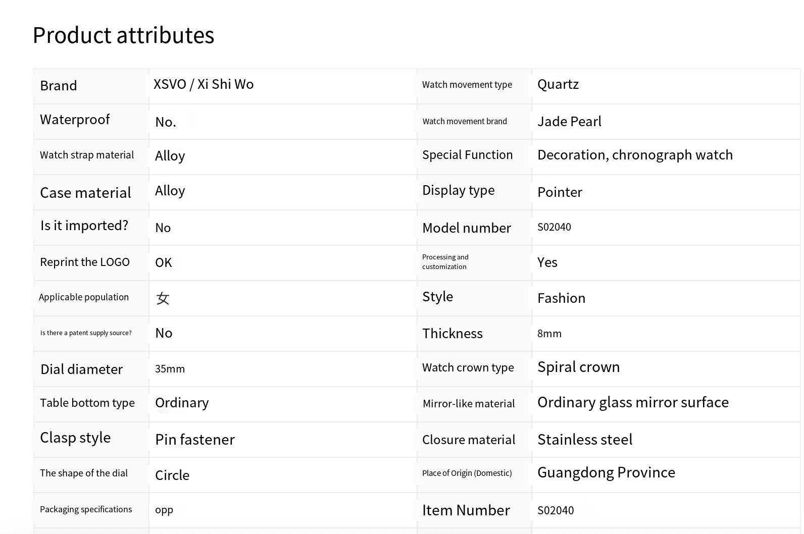The width and height of the screenshot is (804, 534).
Task: Click Ordinary glass mirror surface value
Action: click(x=633, y=402)
